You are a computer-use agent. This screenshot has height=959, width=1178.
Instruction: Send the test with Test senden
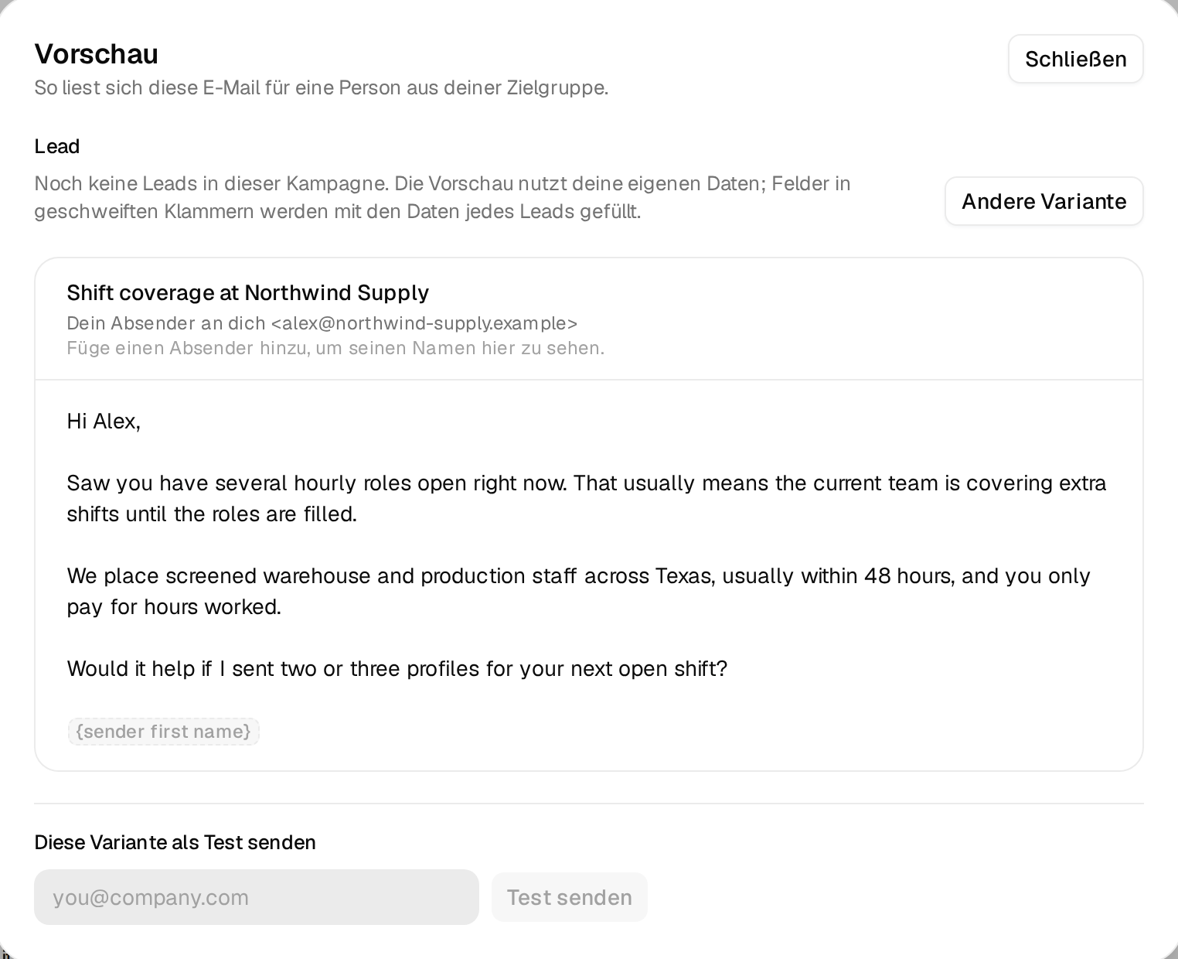point(570,897)
